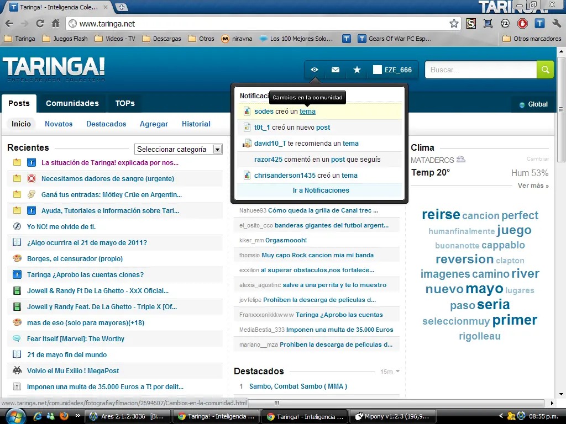Click chrisanderson1435 notification user
Image resolution: width=566 pixels, height=424 pixels.
[x=285, y=175]
